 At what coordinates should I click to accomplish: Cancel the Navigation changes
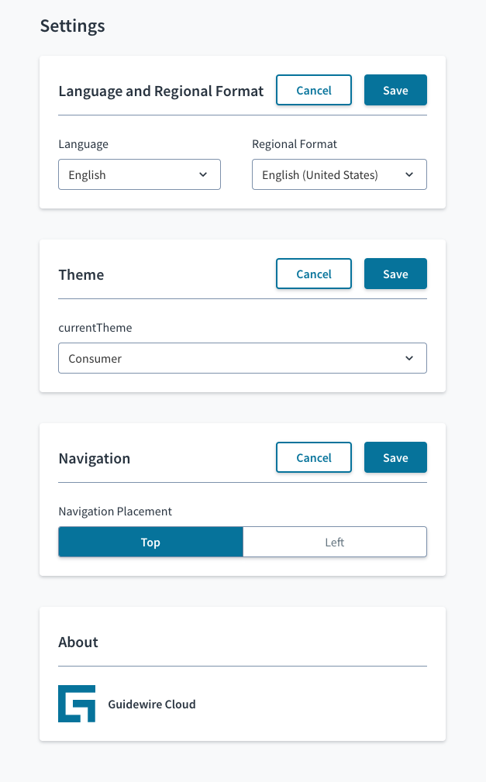314,457
